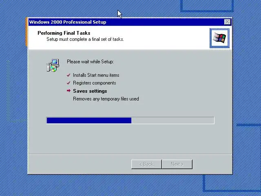Click the Registers components text

[x=94, y=83]
